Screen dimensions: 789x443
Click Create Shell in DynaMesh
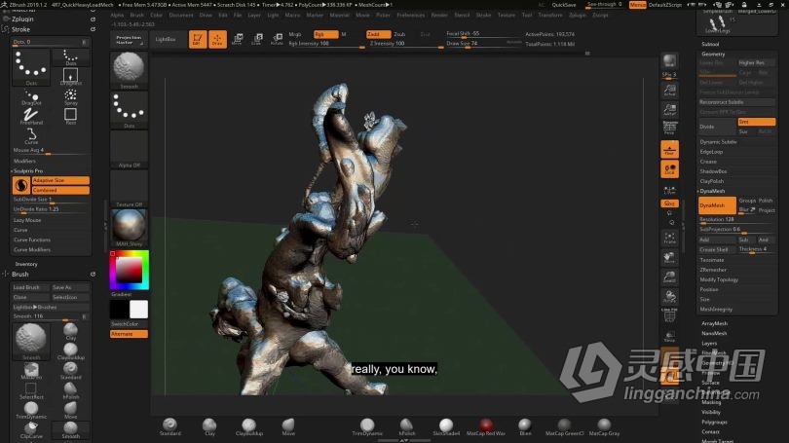click(717, 250)
